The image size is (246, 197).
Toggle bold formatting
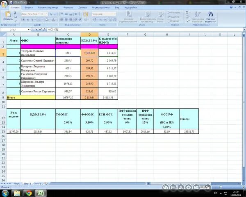click(x=24, y=19)
